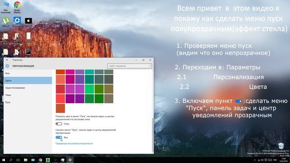
Task: Open the taskbar clock and date
Action: 283,160
